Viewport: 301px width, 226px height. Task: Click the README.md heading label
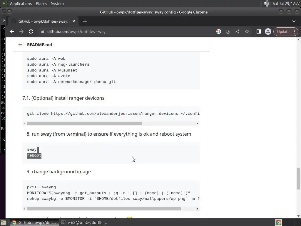tap(39, 45)
